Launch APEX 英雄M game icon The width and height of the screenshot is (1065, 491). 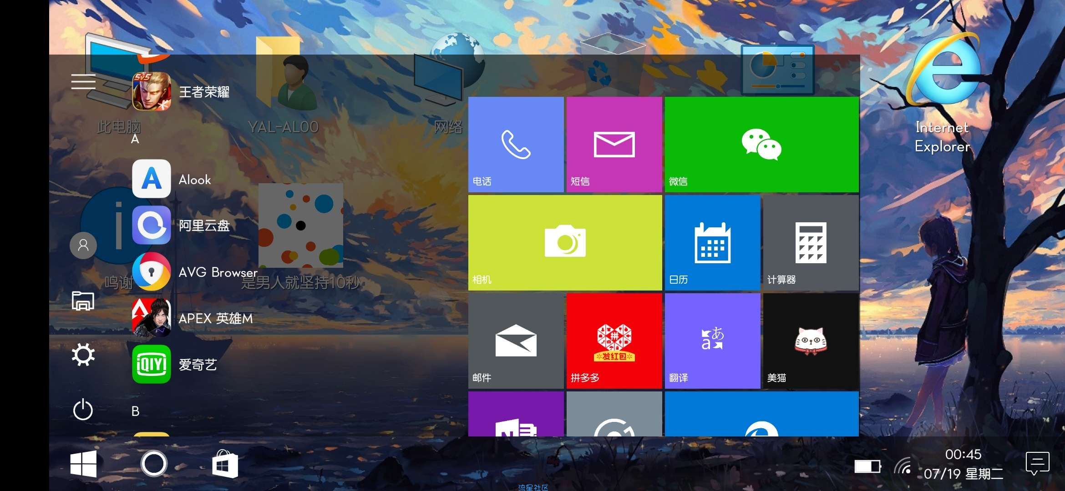pos(152,318)
